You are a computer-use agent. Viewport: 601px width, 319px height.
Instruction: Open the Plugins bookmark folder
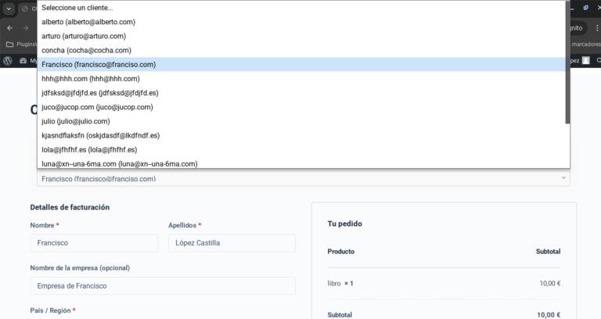[21, 45]
